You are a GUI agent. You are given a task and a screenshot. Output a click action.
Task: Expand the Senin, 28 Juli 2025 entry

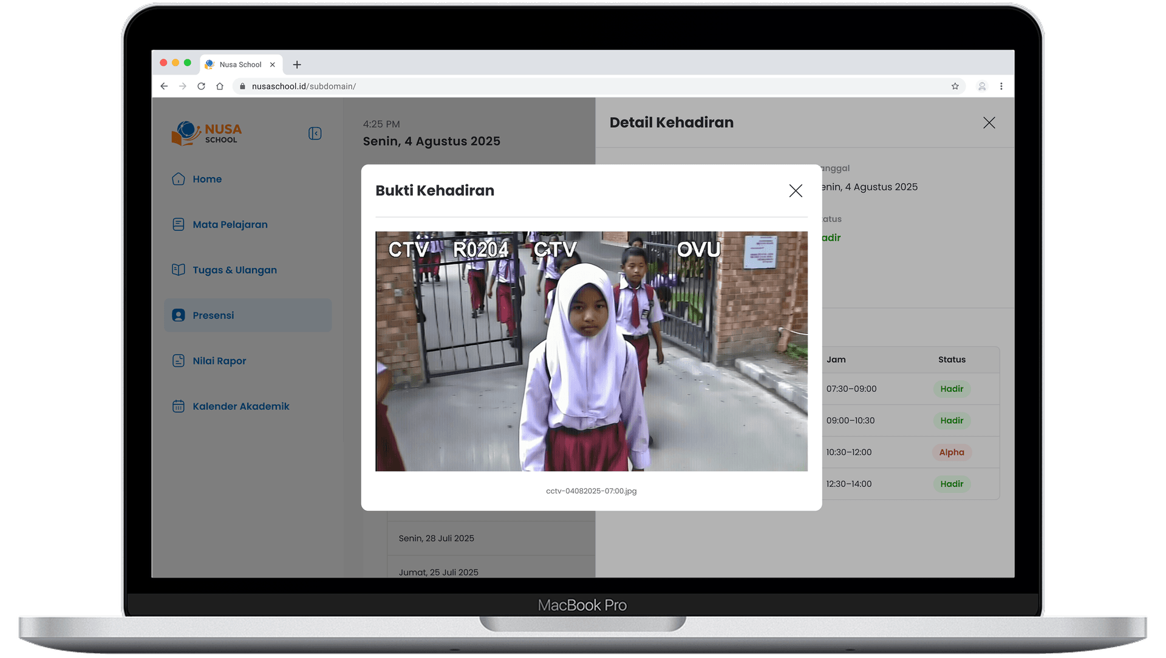tap(436, 538)
